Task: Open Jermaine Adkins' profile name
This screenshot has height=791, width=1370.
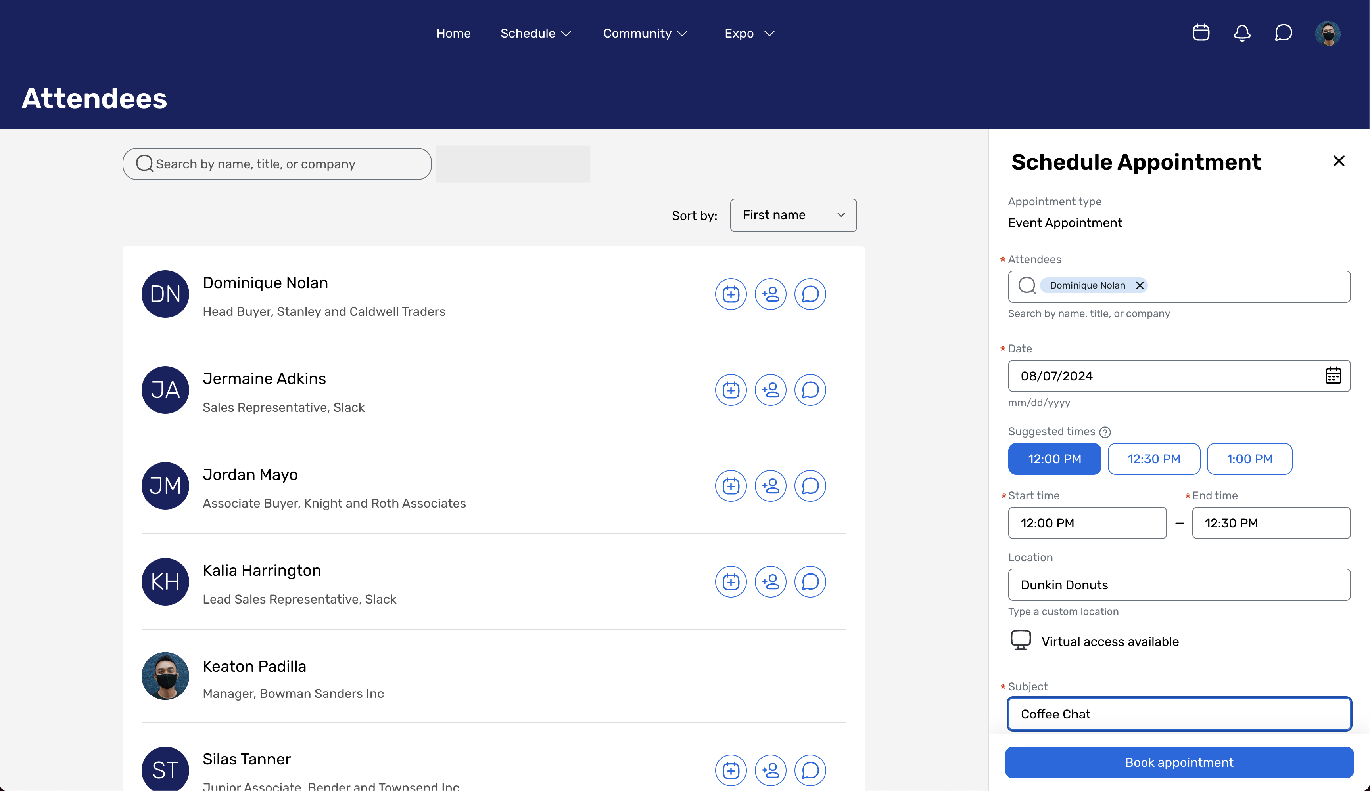Action: [x=264, y=378]
